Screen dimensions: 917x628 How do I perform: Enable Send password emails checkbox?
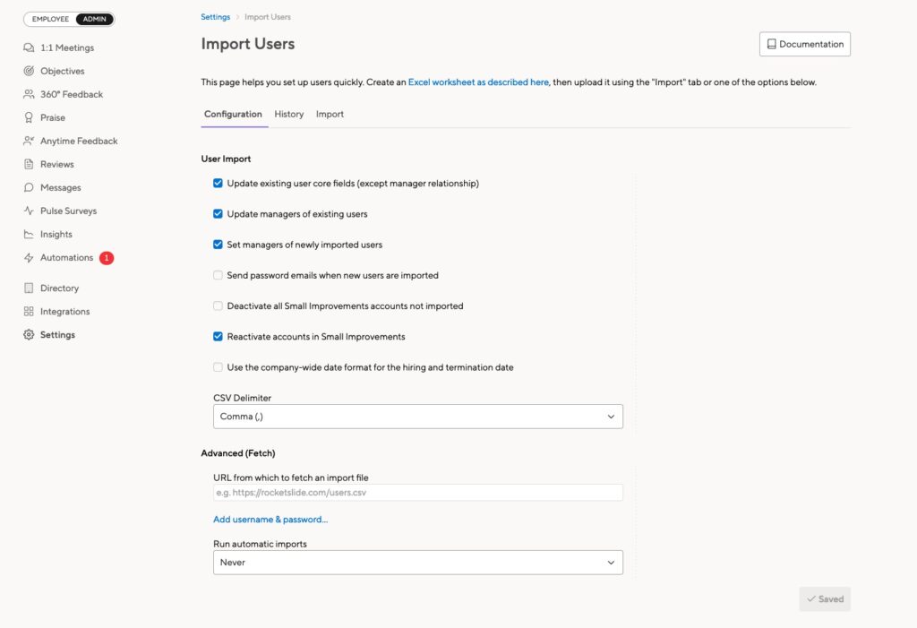219,275
